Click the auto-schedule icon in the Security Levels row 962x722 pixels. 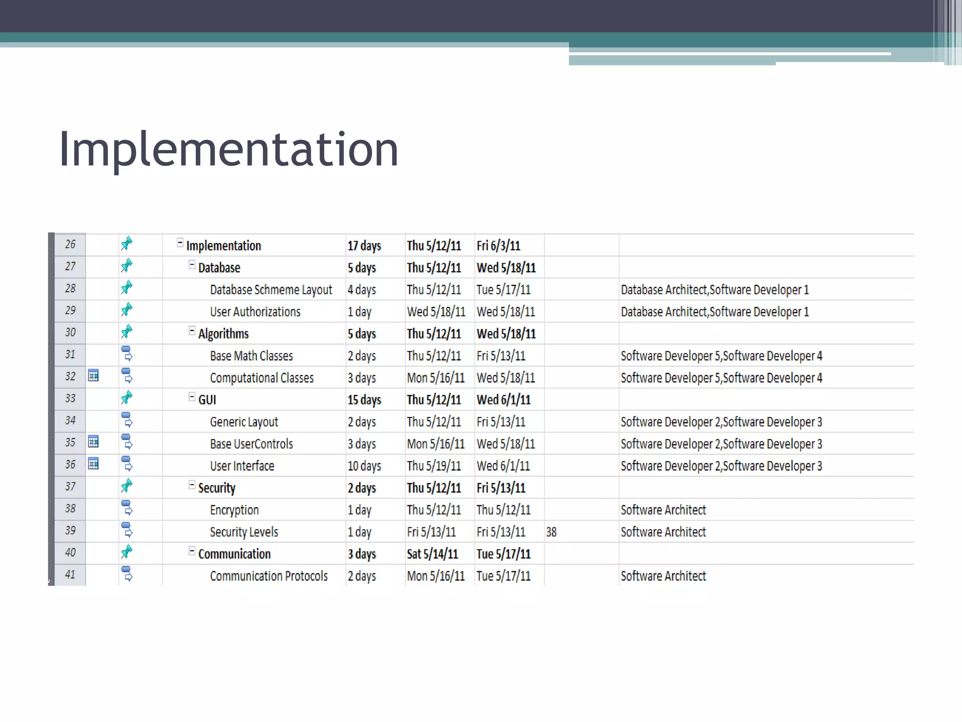(127, 530)
